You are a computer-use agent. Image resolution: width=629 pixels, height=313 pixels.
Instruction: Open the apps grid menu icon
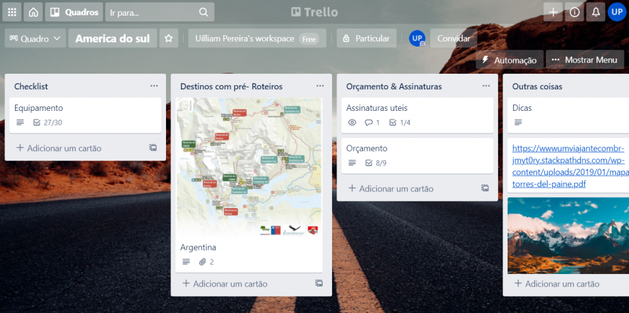point(12,12)
